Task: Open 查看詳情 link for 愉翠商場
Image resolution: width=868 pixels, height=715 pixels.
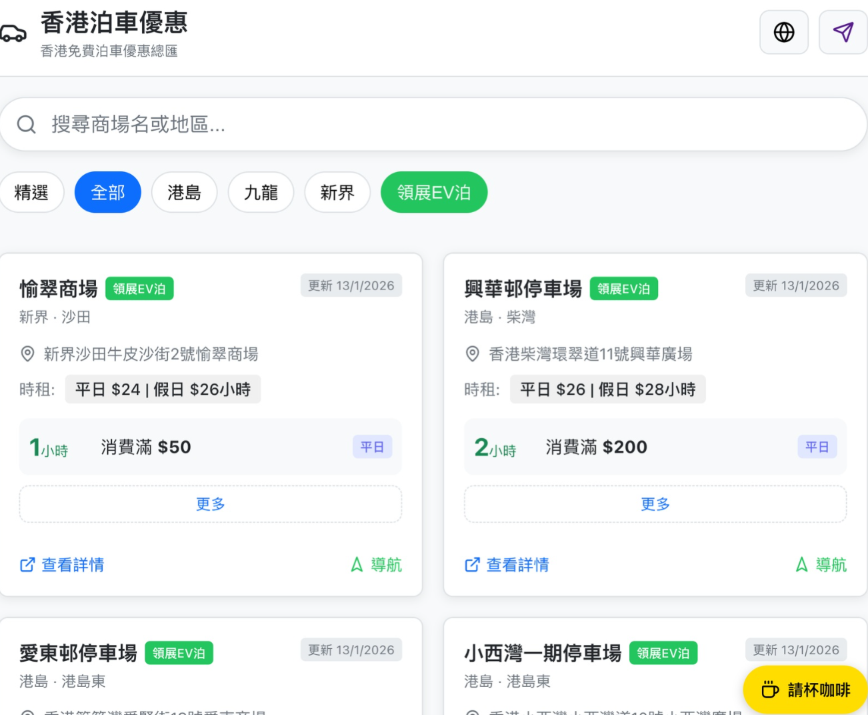Action: tap(62, 565)
